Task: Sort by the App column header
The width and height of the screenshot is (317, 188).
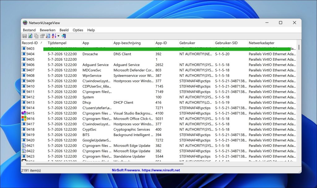Action: 97,43
